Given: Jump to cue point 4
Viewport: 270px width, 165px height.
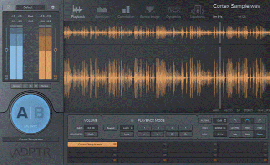Looking at the screenshot, I should 185,128.
